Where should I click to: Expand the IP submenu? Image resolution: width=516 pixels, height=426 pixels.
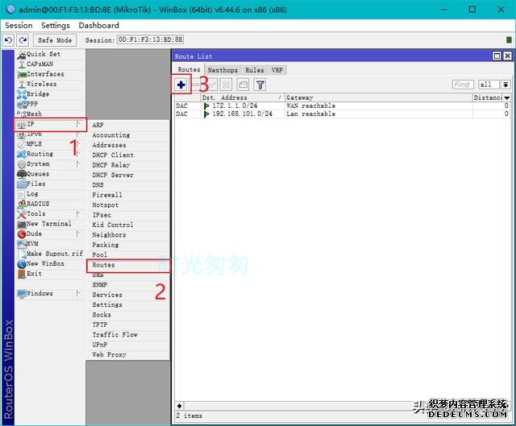[x=50, y=124]
